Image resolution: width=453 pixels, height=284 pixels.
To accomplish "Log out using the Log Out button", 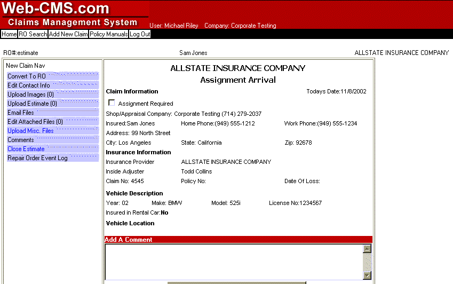I will coord(140,34).
